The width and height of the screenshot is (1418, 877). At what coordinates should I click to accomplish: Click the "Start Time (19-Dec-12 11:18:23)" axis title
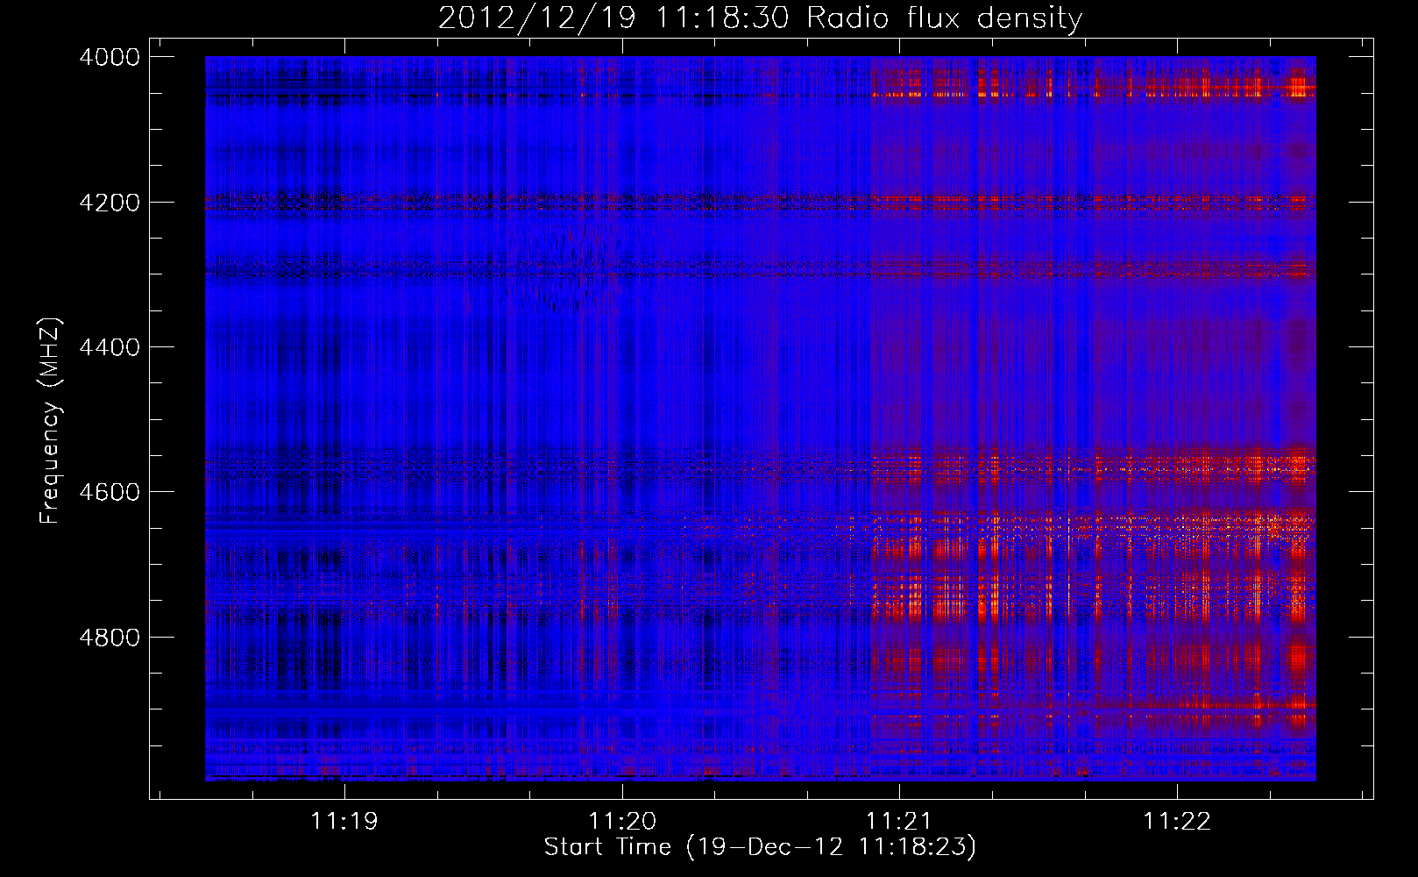point(760,847)
